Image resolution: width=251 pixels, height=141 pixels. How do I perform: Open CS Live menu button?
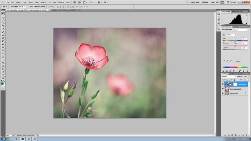click(x=231, y=2)
